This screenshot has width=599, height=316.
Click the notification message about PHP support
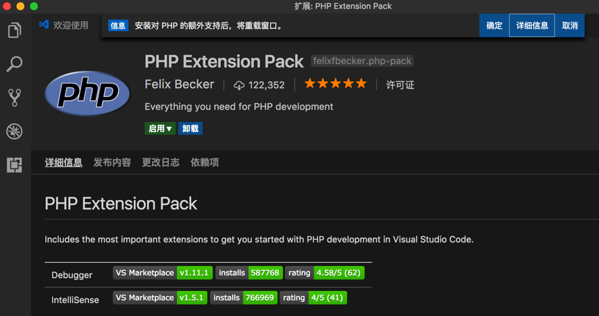[x=209, y=26]
